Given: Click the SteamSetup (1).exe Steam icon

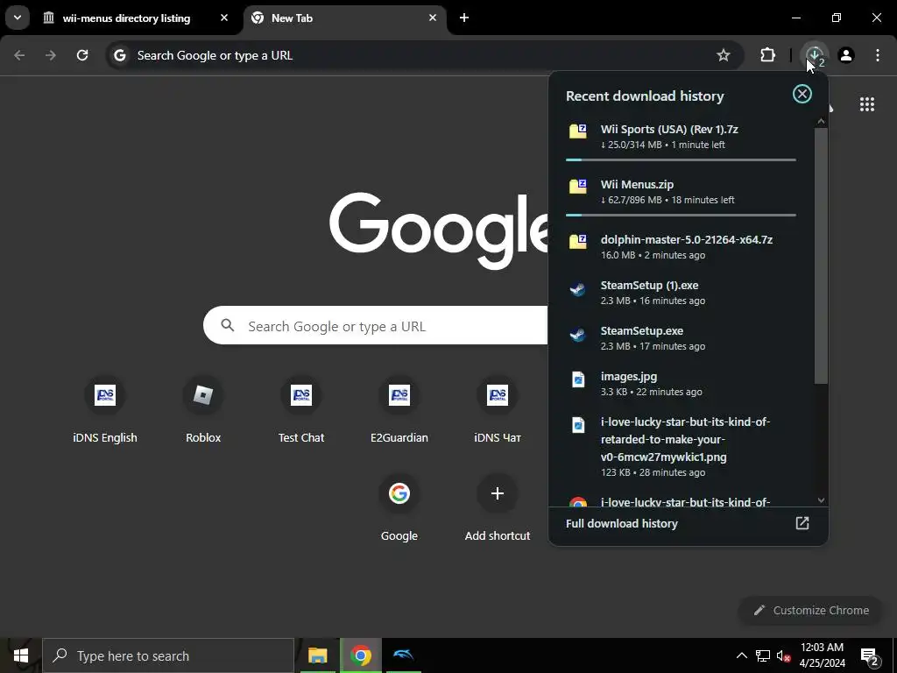Looking at the screenshot, I should pos(578,288).
